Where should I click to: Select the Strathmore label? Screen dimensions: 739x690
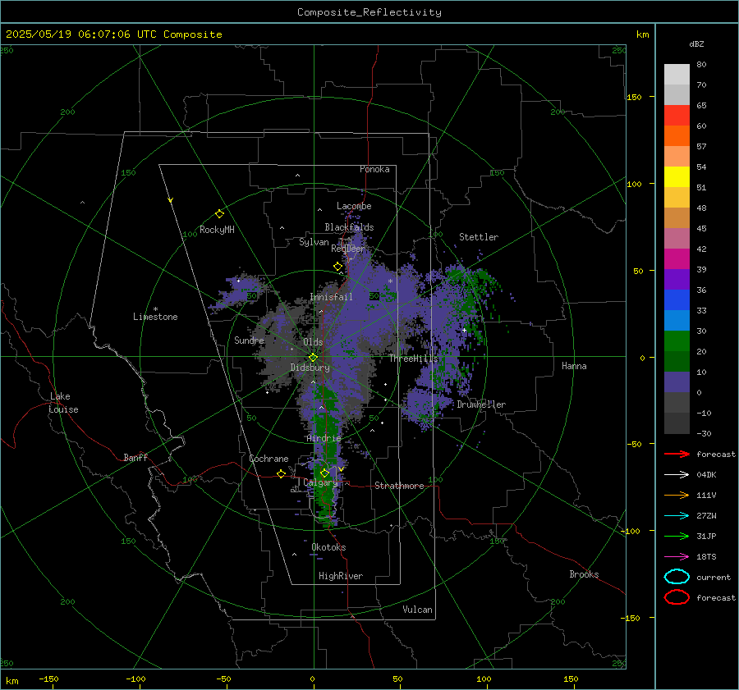coord(399,486)
